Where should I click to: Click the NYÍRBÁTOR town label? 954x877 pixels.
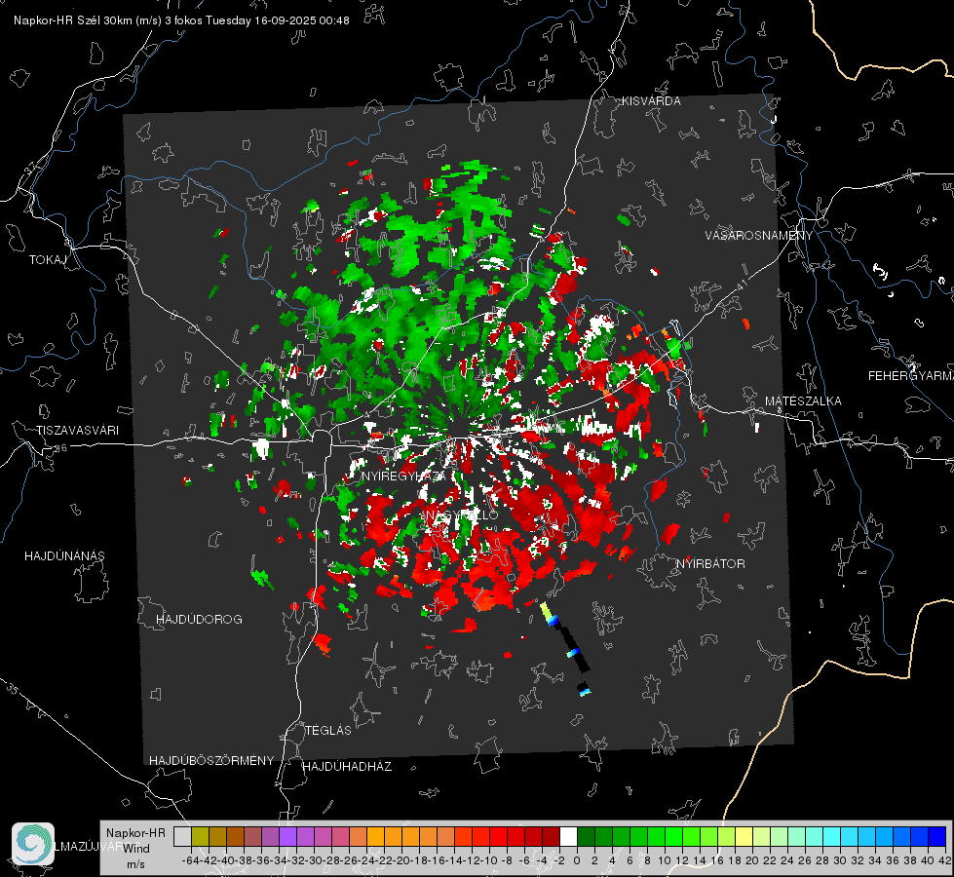tap(710, 564)
